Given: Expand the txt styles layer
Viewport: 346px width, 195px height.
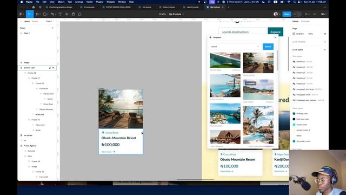Looking at the screenshot, I should [x=22, y=135].
